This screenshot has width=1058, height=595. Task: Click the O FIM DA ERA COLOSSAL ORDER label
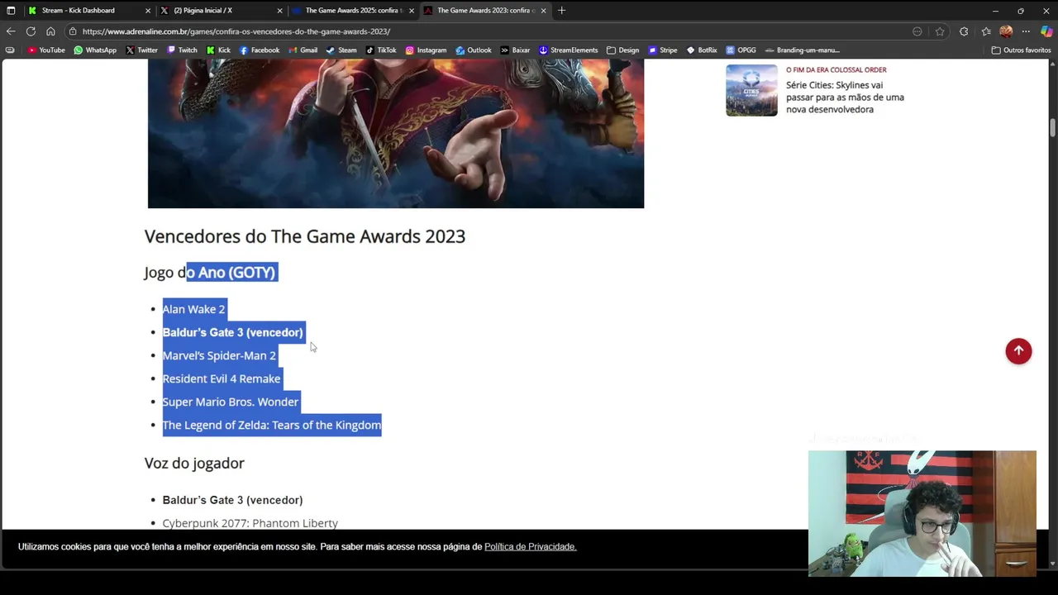point(836,70)
